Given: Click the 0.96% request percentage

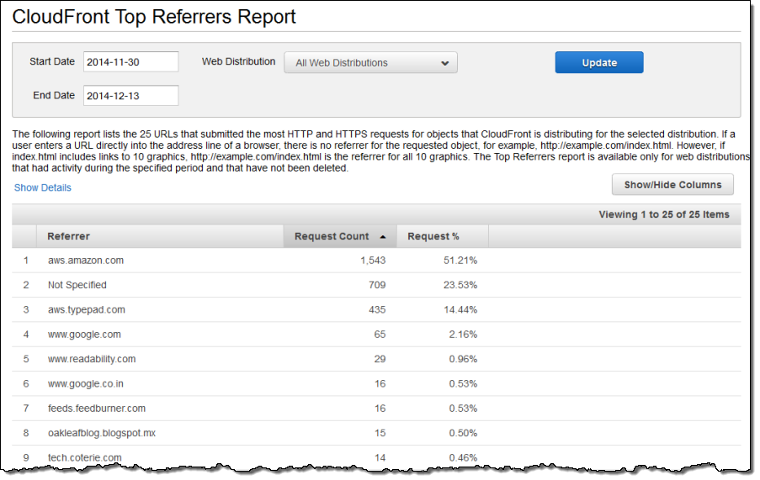Looking at the screenshot, I should pos(463,359).
